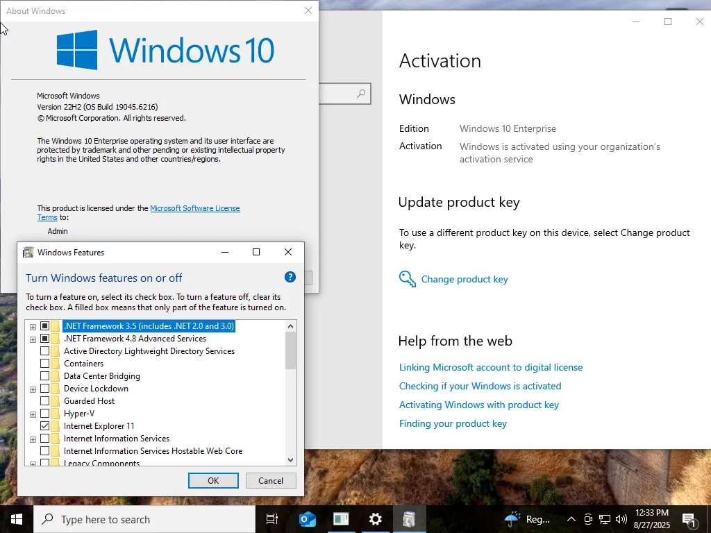Open Activating Windows with product key
711x533 pixels.
pos(479,405)
